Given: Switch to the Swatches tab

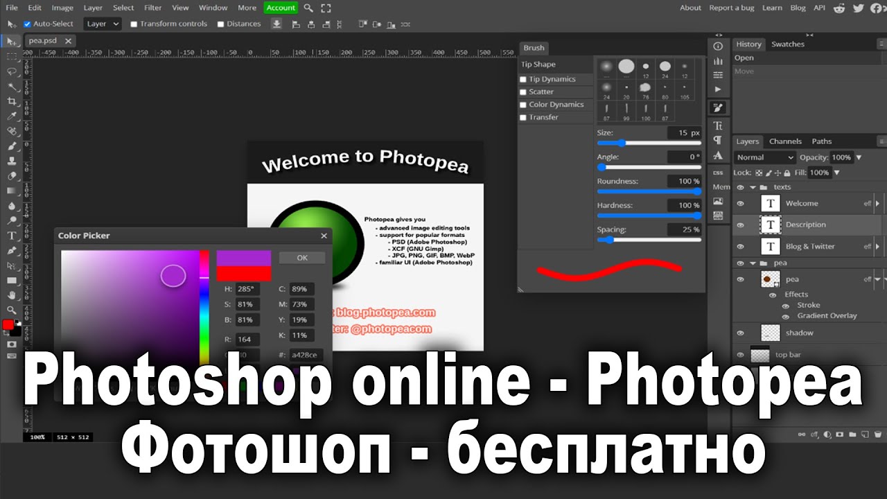Looking at the screenshot, I should click(x=788, y=44).
